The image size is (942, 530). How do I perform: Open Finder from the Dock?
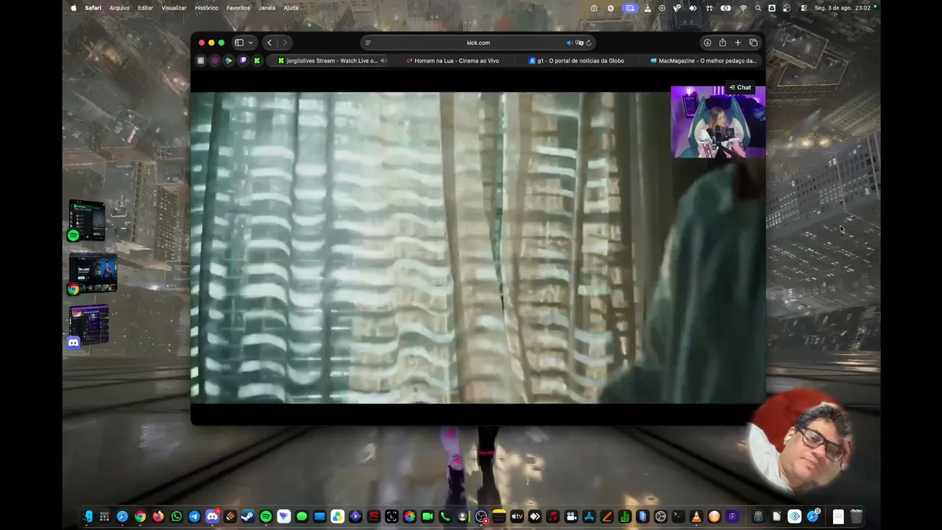pos(87,517)
